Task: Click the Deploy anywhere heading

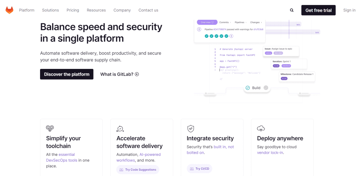Action: point(280,139)
